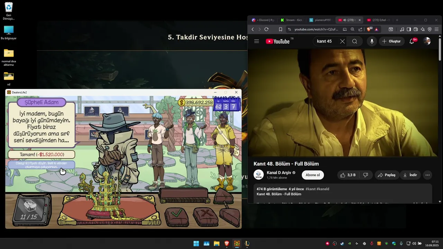The height and width of the screenshot is (249, 443).
Task: Open Brave Rewards triangle icon
Action: click(377, 29)
